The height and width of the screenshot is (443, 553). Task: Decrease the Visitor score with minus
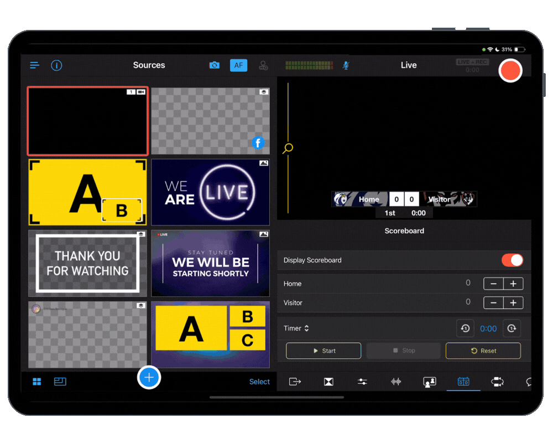click(x=493, y=303)
